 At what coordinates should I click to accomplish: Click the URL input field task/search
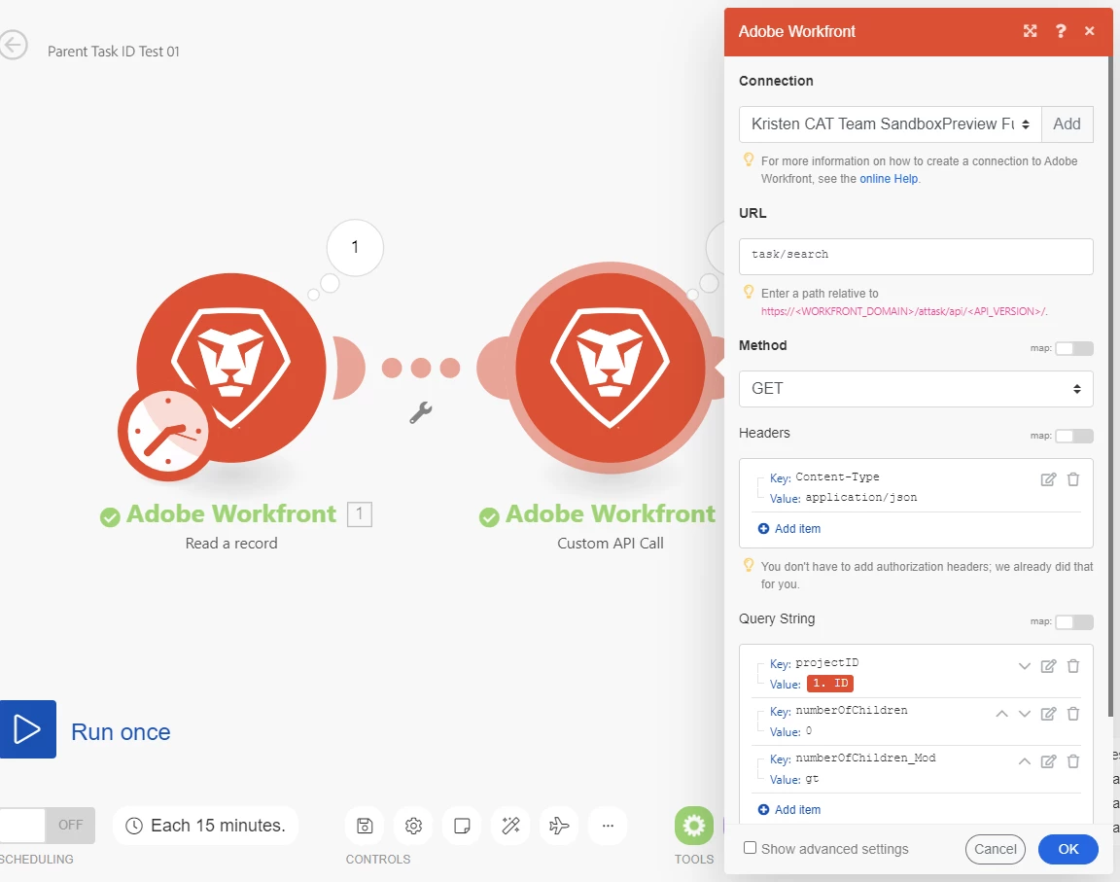(916, 257)
